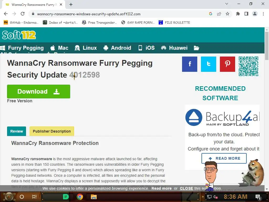Open the Huawei category
The image size is (269, 202).
(x=174, y=48)
